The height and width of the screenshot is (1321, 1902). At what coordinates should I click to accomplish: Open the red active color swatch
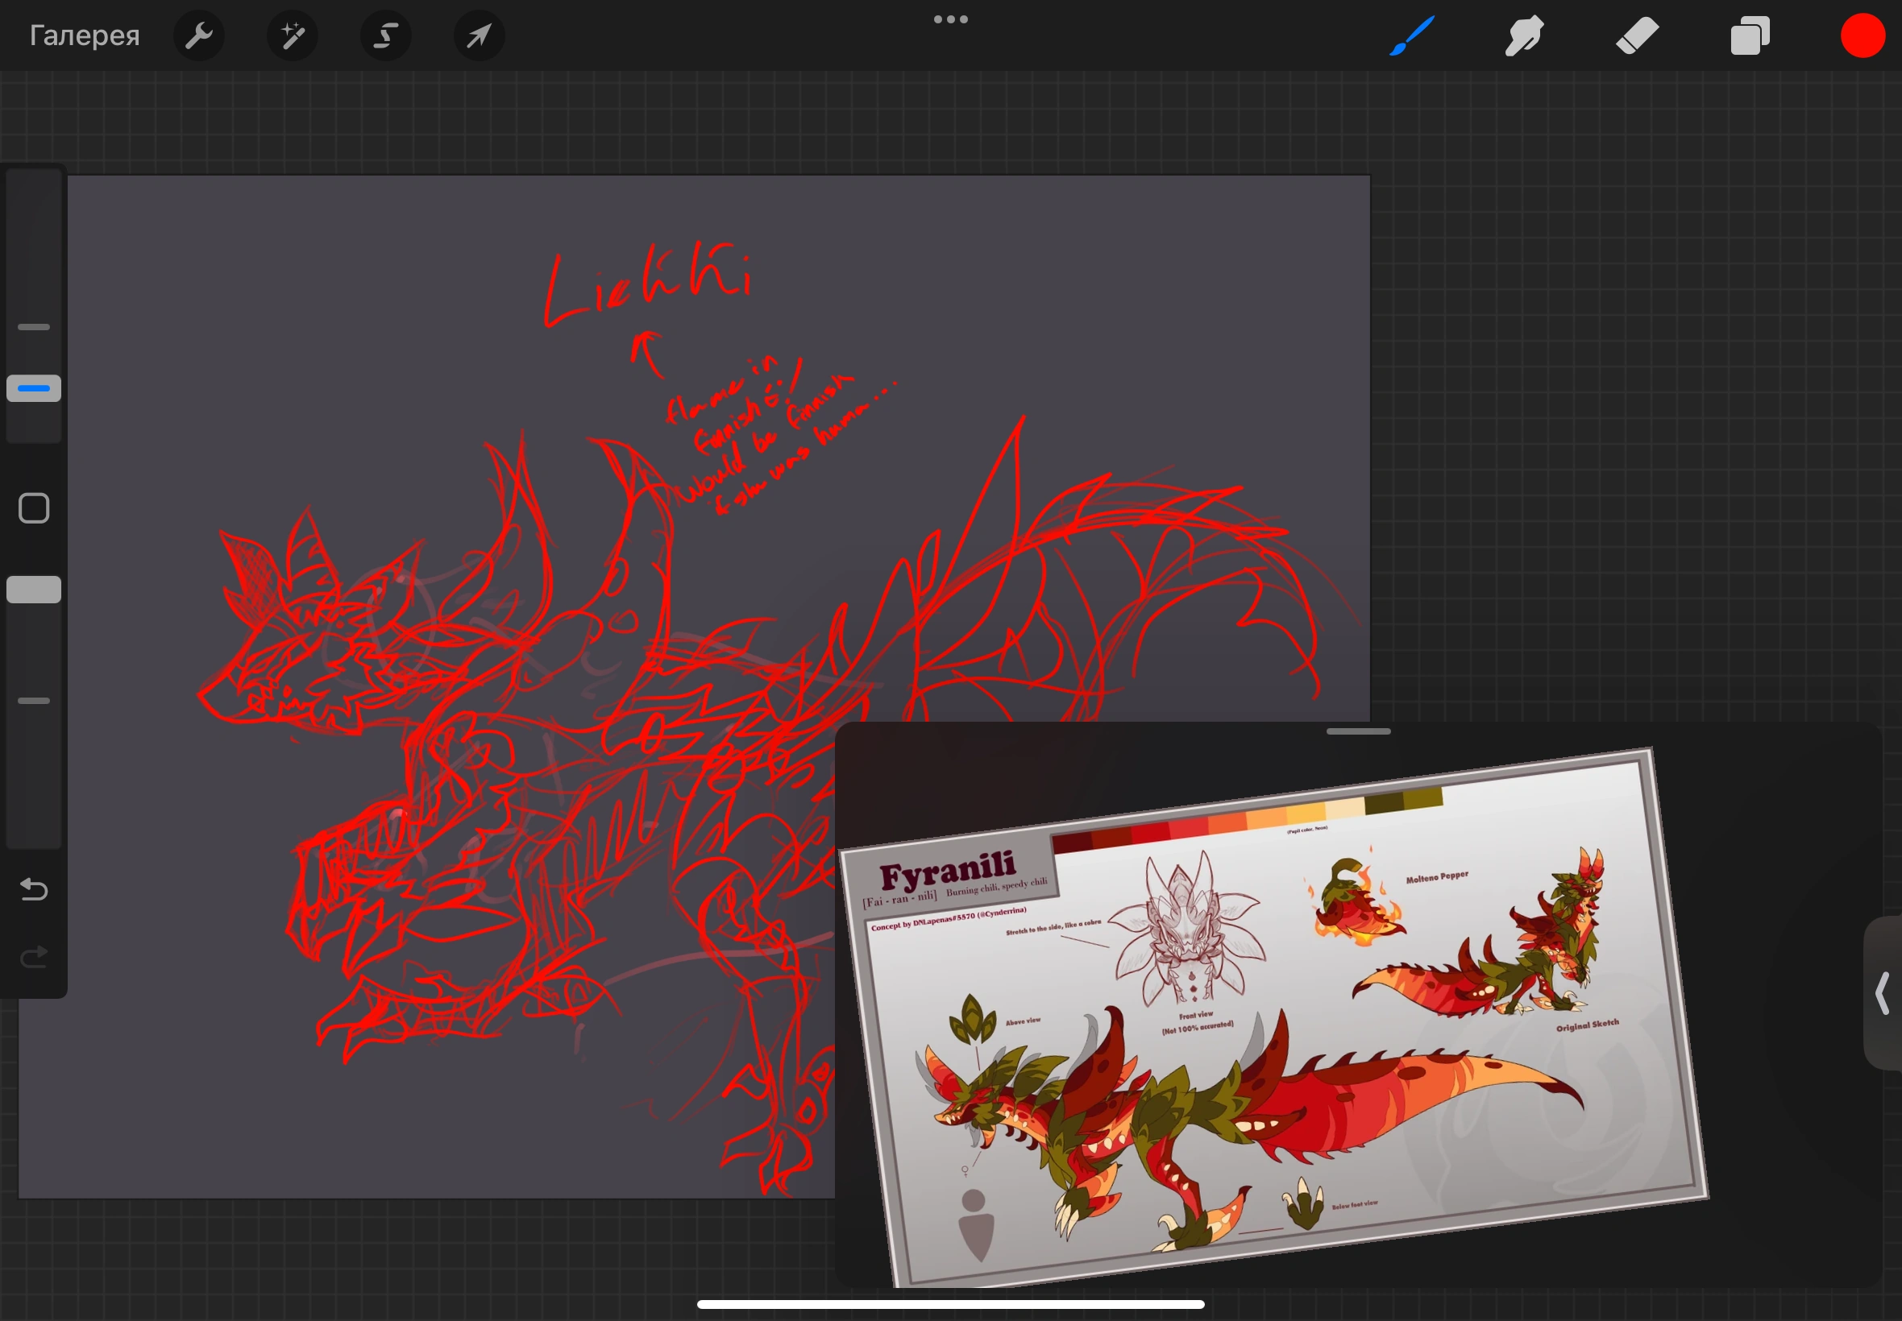pyautogui.click(x=1863, y=36)
